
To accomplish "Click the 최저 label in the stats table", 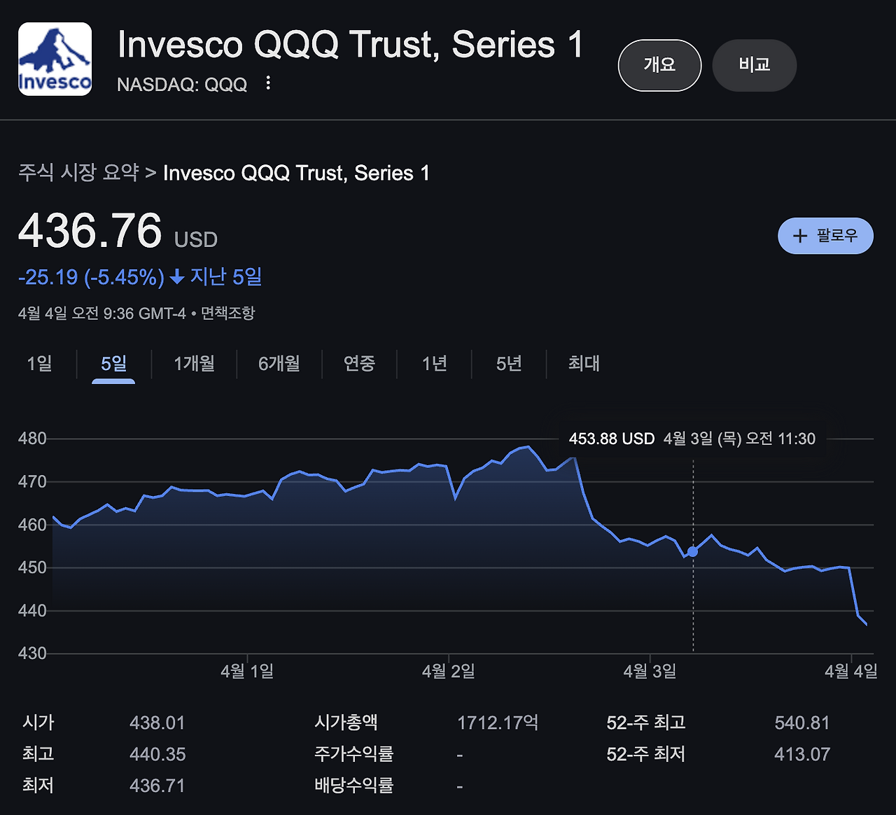I will click(x=38, y=786).
